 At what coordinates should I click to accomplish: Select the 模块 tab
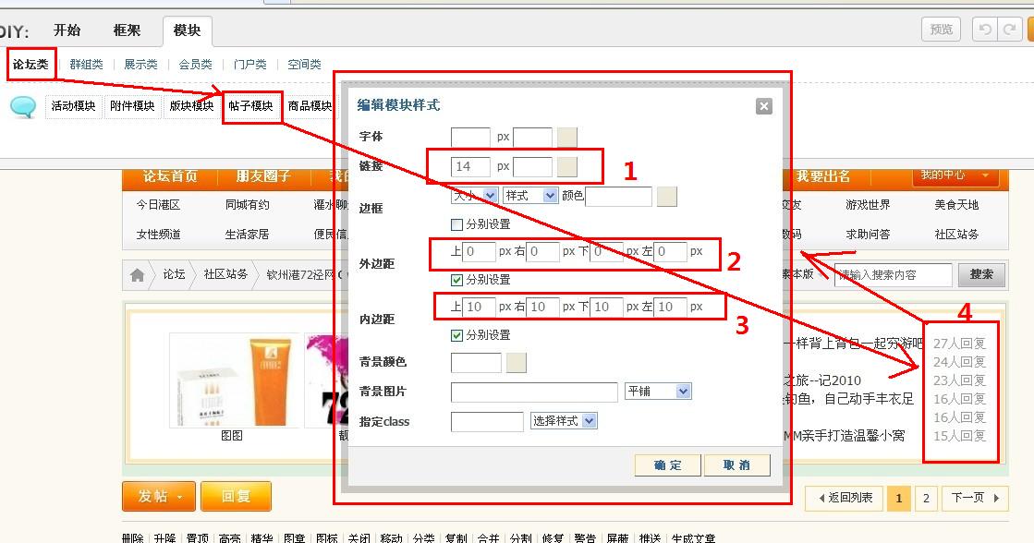pos(187,31)
